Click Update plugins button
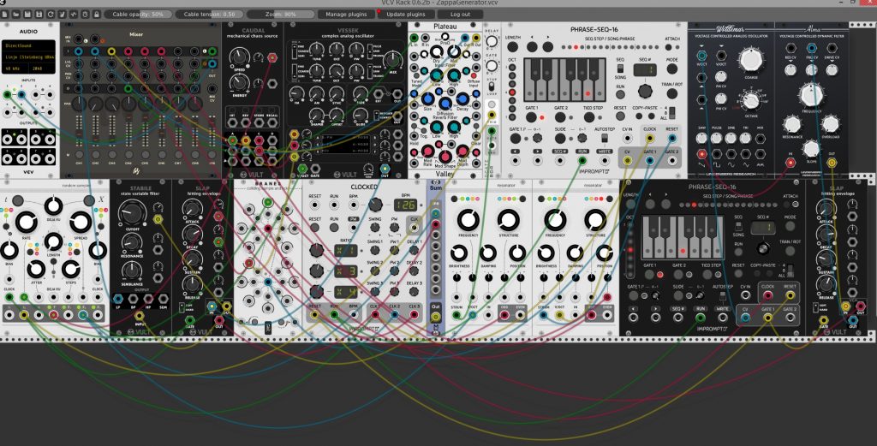Viewport: 877px width, 446px height. (405, 14)
